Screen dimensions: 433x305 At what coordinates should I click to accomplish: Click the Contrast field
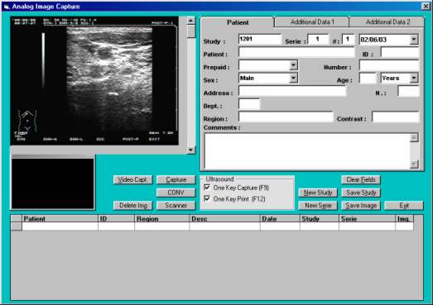click(396, 117)
